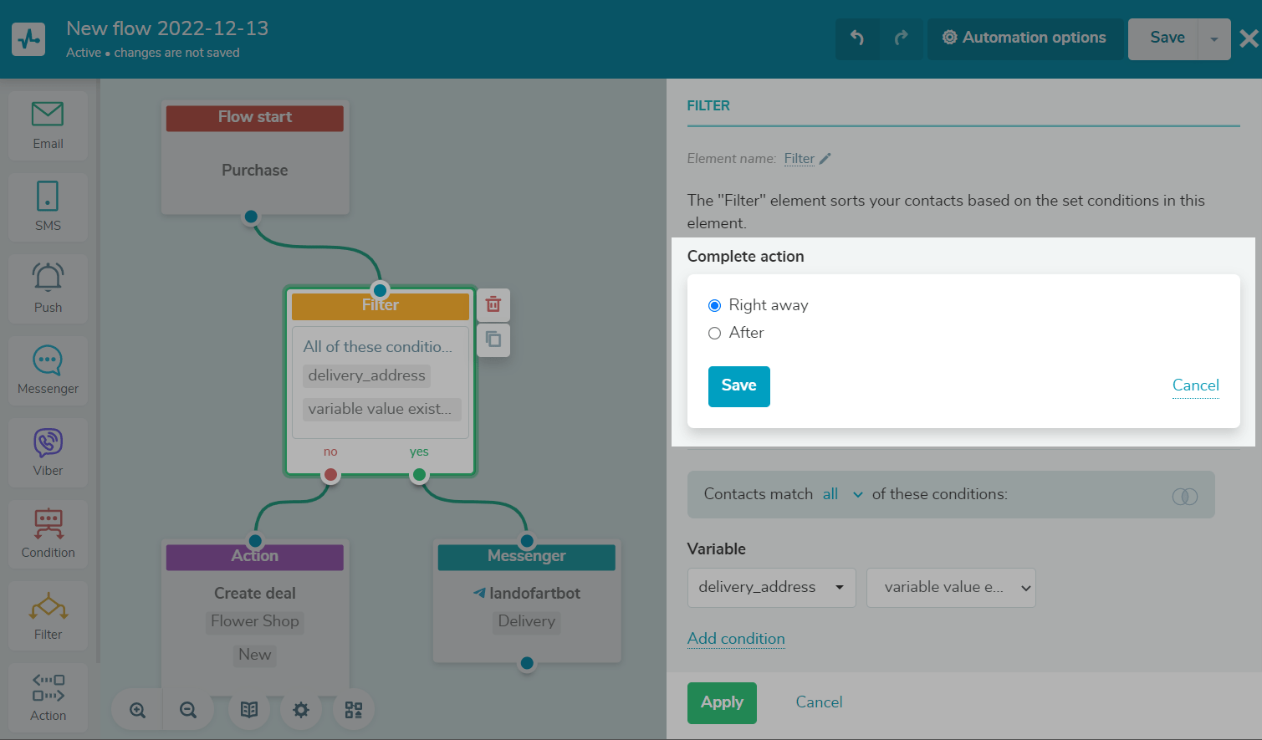The width and height of the screenshot is (1262, 740).
Task: Click the undo arrow in header
Action: pos(857,38)
